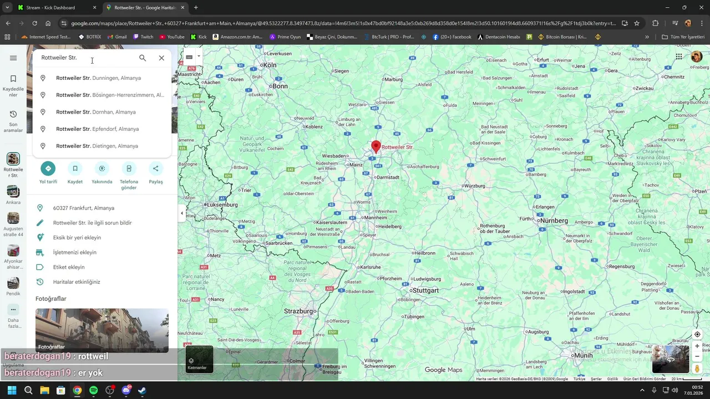
Task: Select the Ankara recent item
Action: point(13,195)
